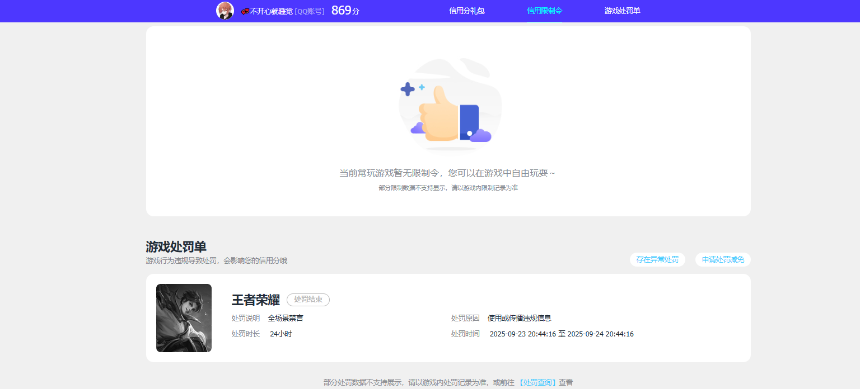Click the 存在异常处罚 button
The image size is (860, 389).
tap(657, 260)
